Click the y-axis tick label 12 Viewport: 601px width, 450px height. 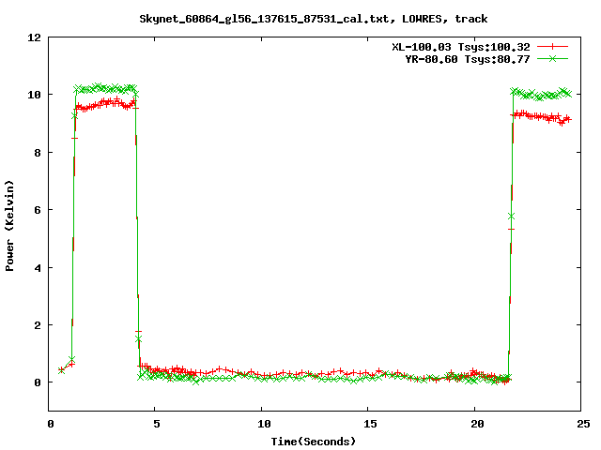34,37
